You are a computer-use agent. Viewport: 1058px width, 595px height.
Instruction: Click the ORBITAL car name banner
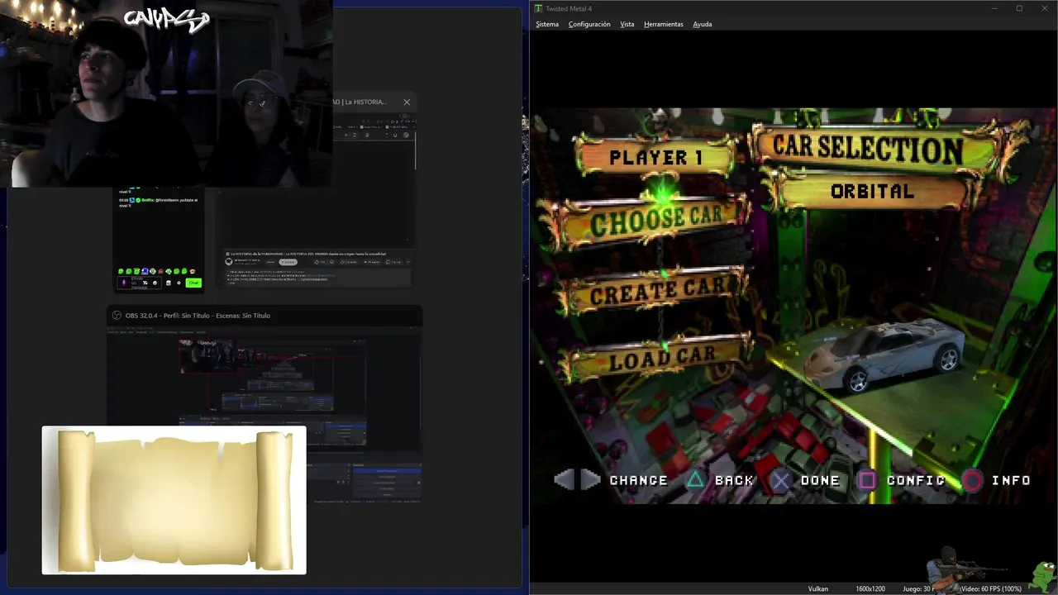click(x=872, y=191)
